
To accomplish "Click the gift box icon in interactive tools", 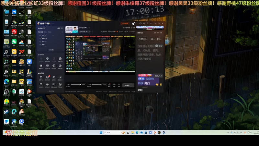I will (x=60, y=59).
